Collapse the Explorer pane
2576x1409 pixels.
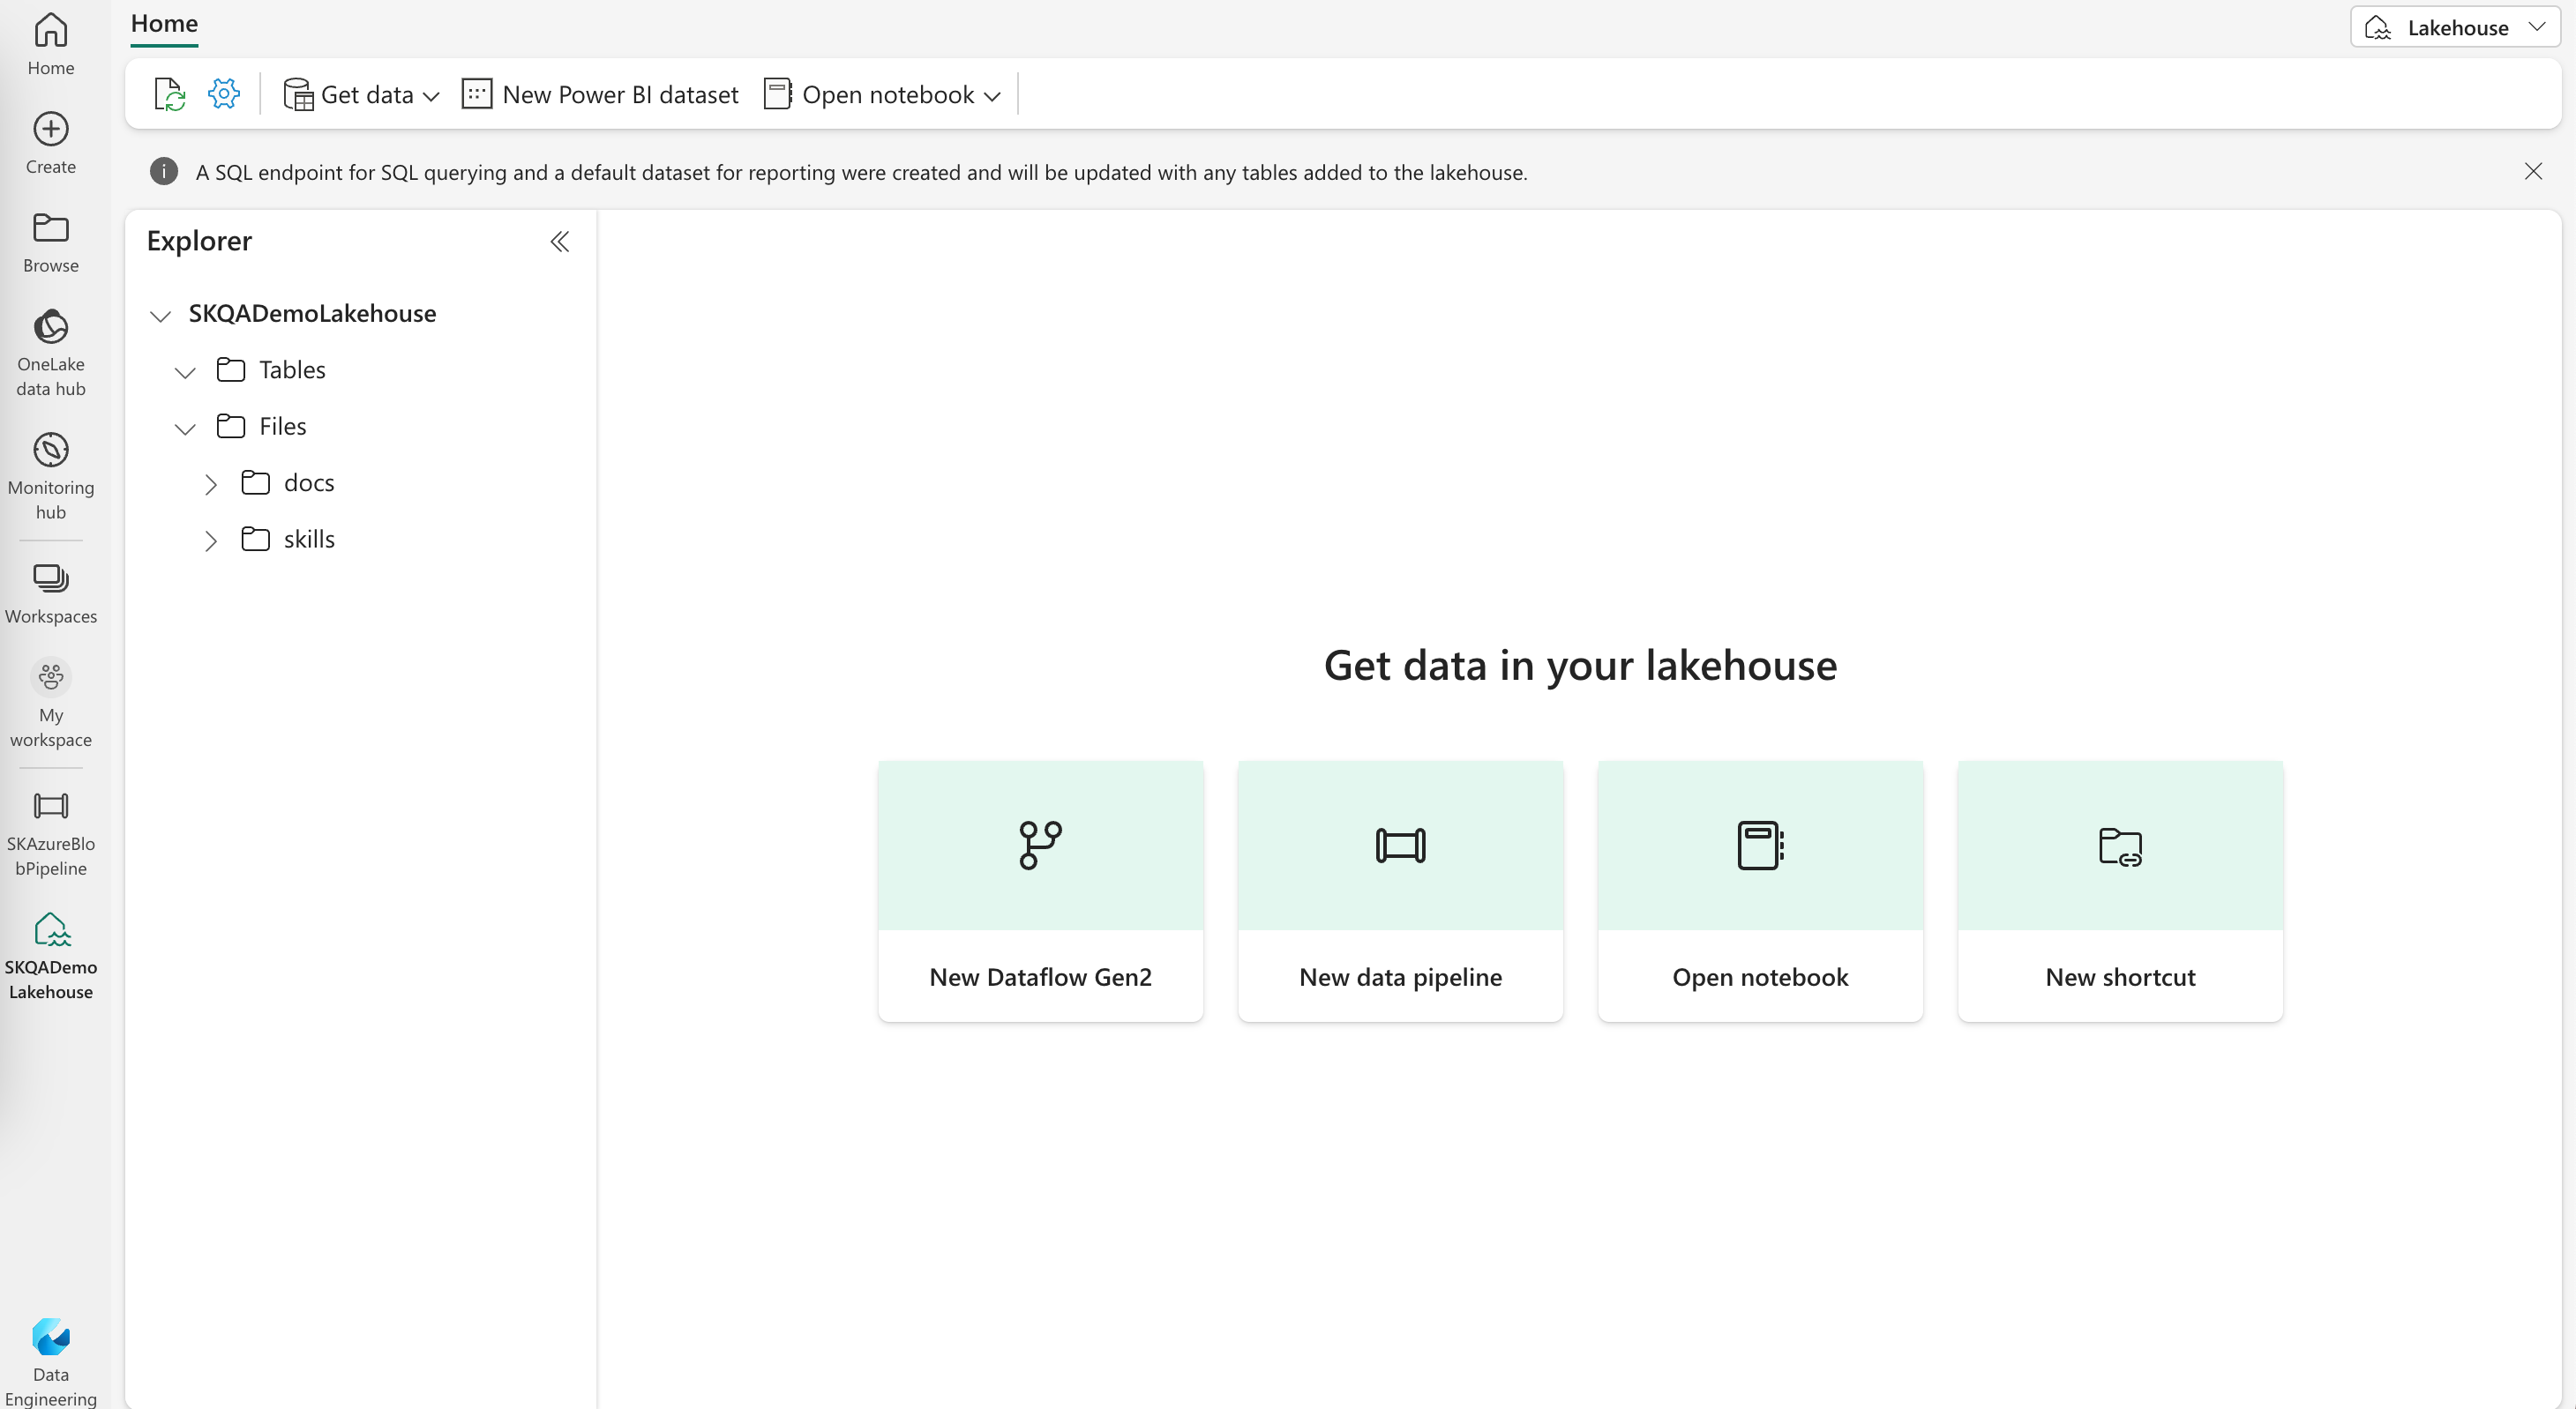click(560, 242)
